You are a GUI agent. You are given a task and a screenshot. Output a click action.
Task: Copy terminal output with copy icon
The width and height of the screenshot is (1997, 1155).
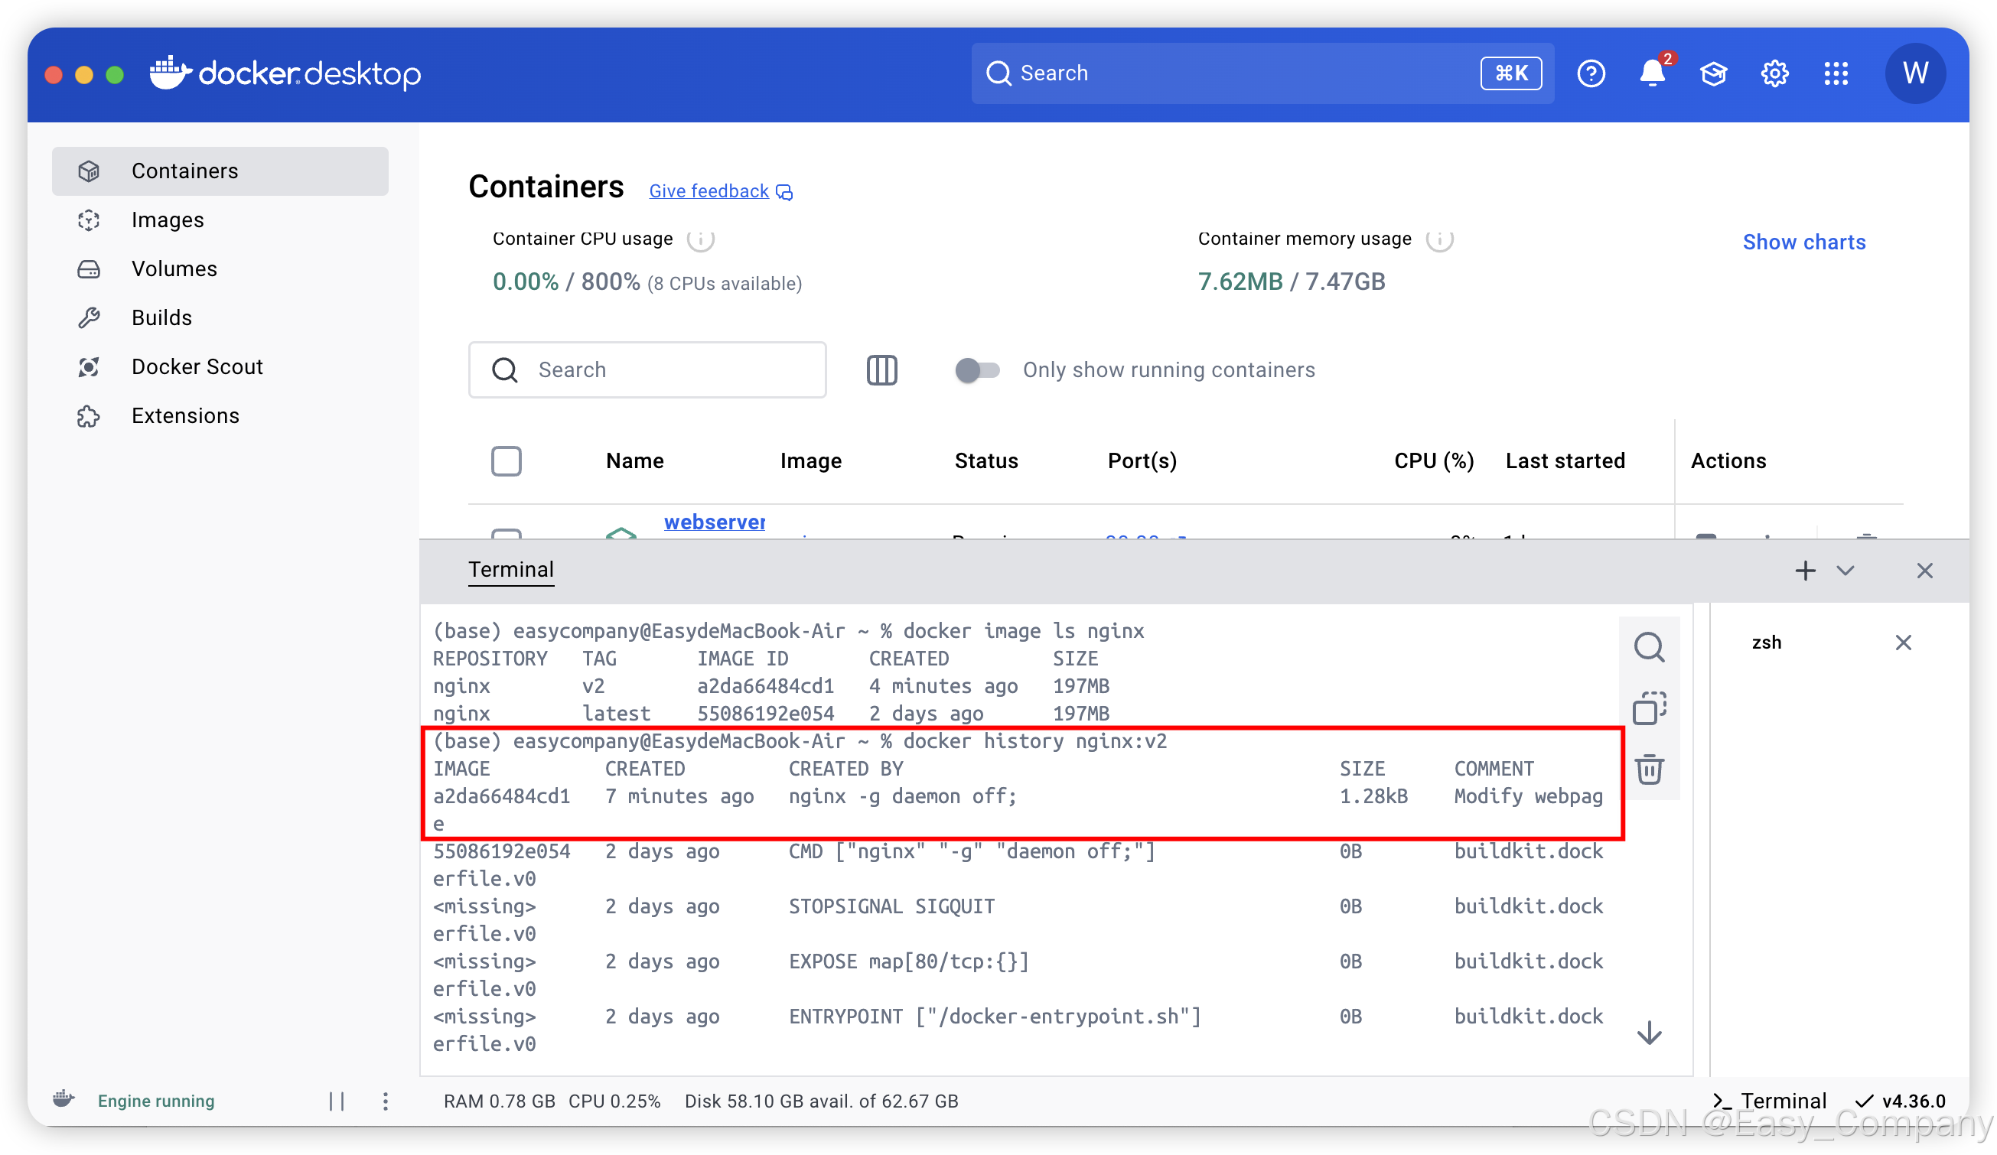pos(1649,708)
